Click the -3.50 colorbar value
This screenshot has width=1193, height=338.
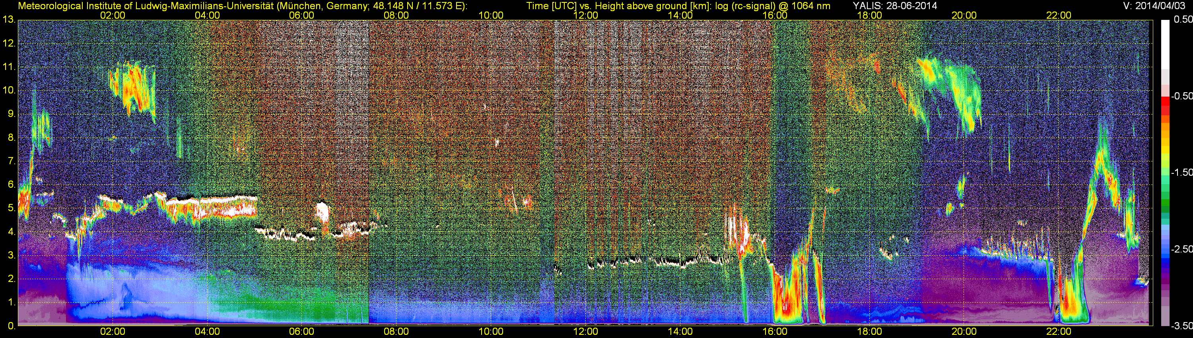(1181, 326)
